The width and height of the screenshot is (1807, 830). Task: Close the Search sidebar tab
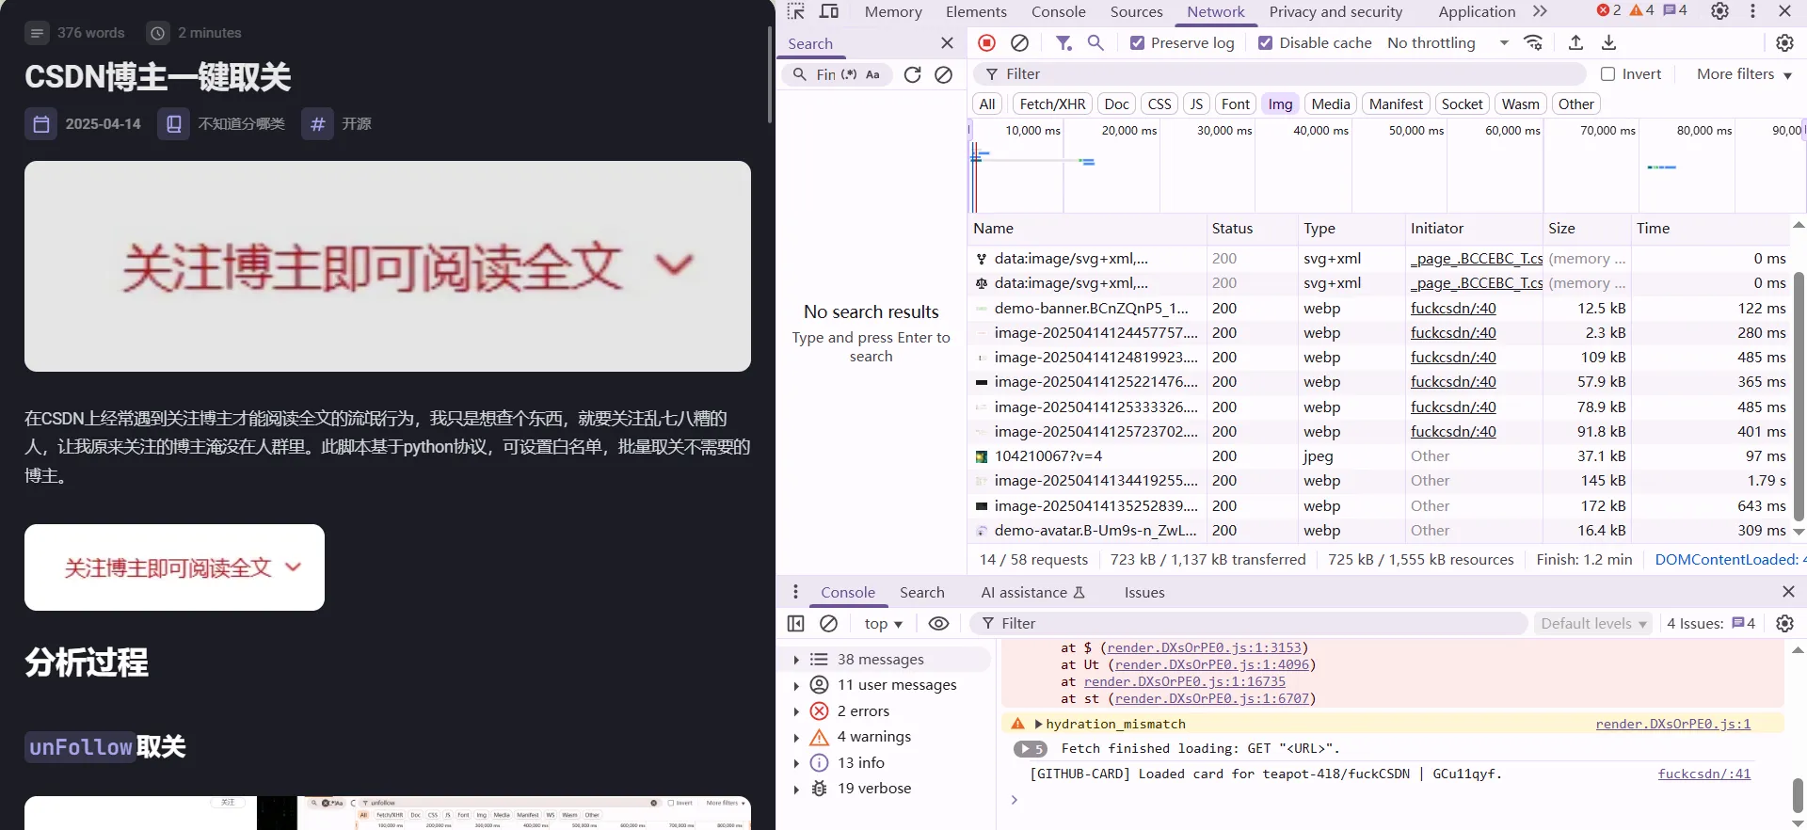coord(947,43)
